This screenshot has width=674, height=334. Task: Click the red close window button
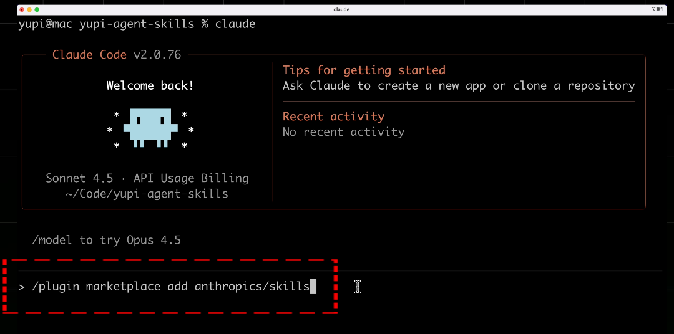click(x=22, y=9)
